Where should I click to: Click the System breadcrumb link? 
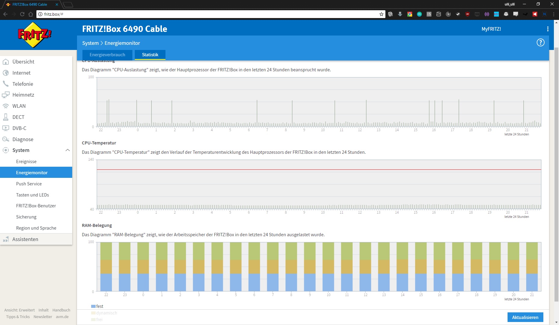[x=90, y=43]
